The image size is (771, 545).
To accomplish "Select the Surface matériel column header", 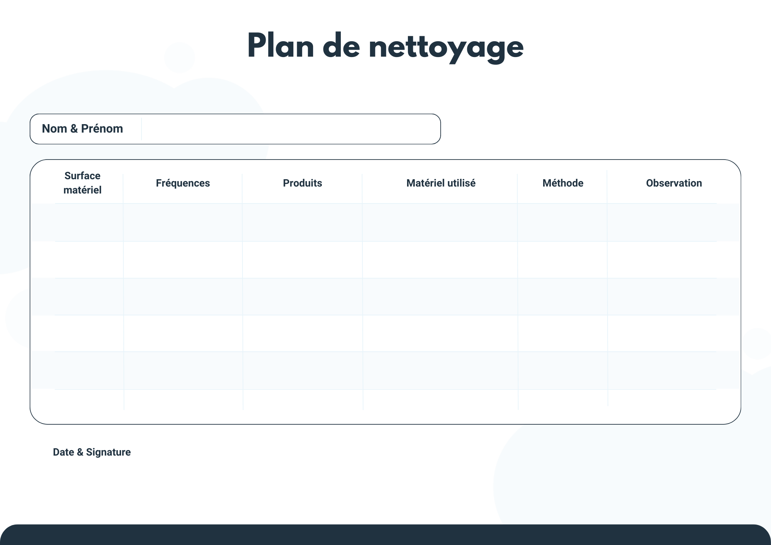I will [82, 183].
